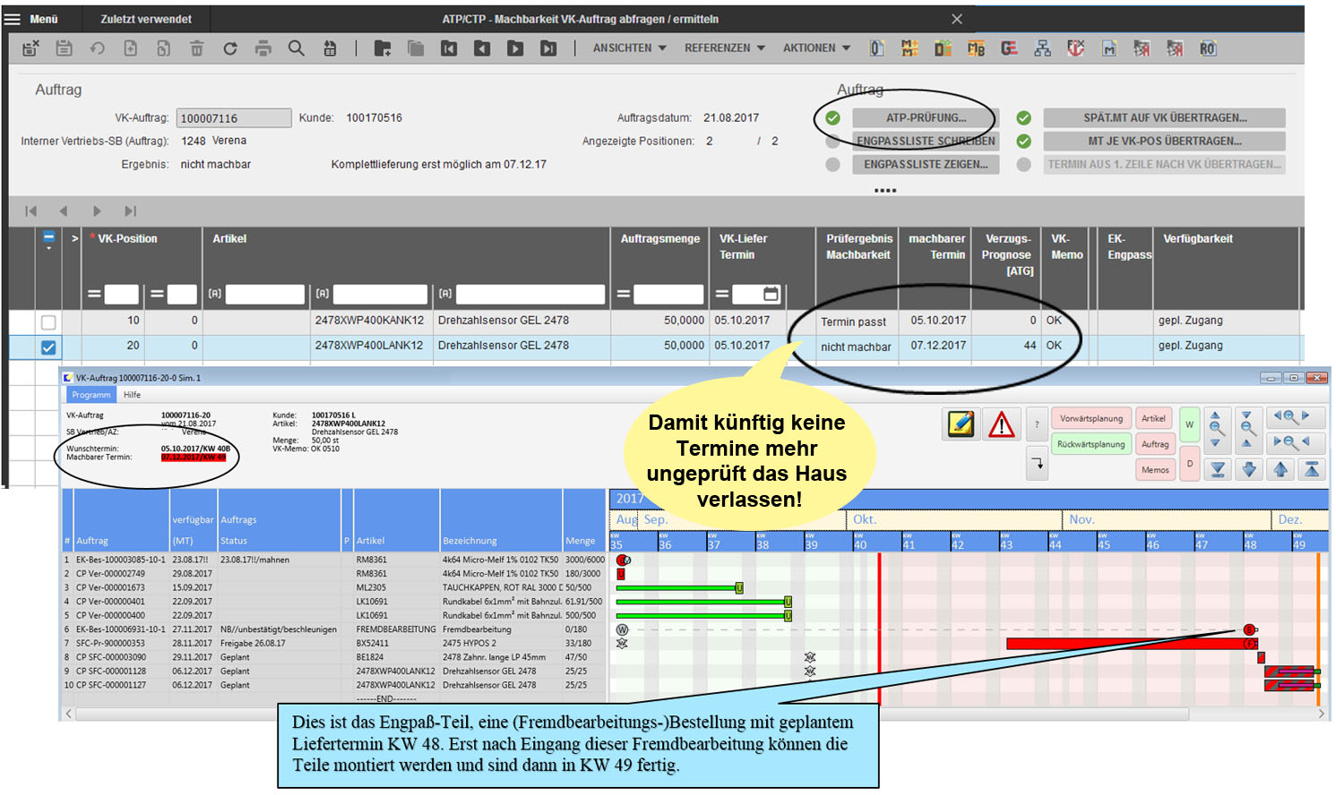Click the Rückwärtsplanung button

[1090, 444]
